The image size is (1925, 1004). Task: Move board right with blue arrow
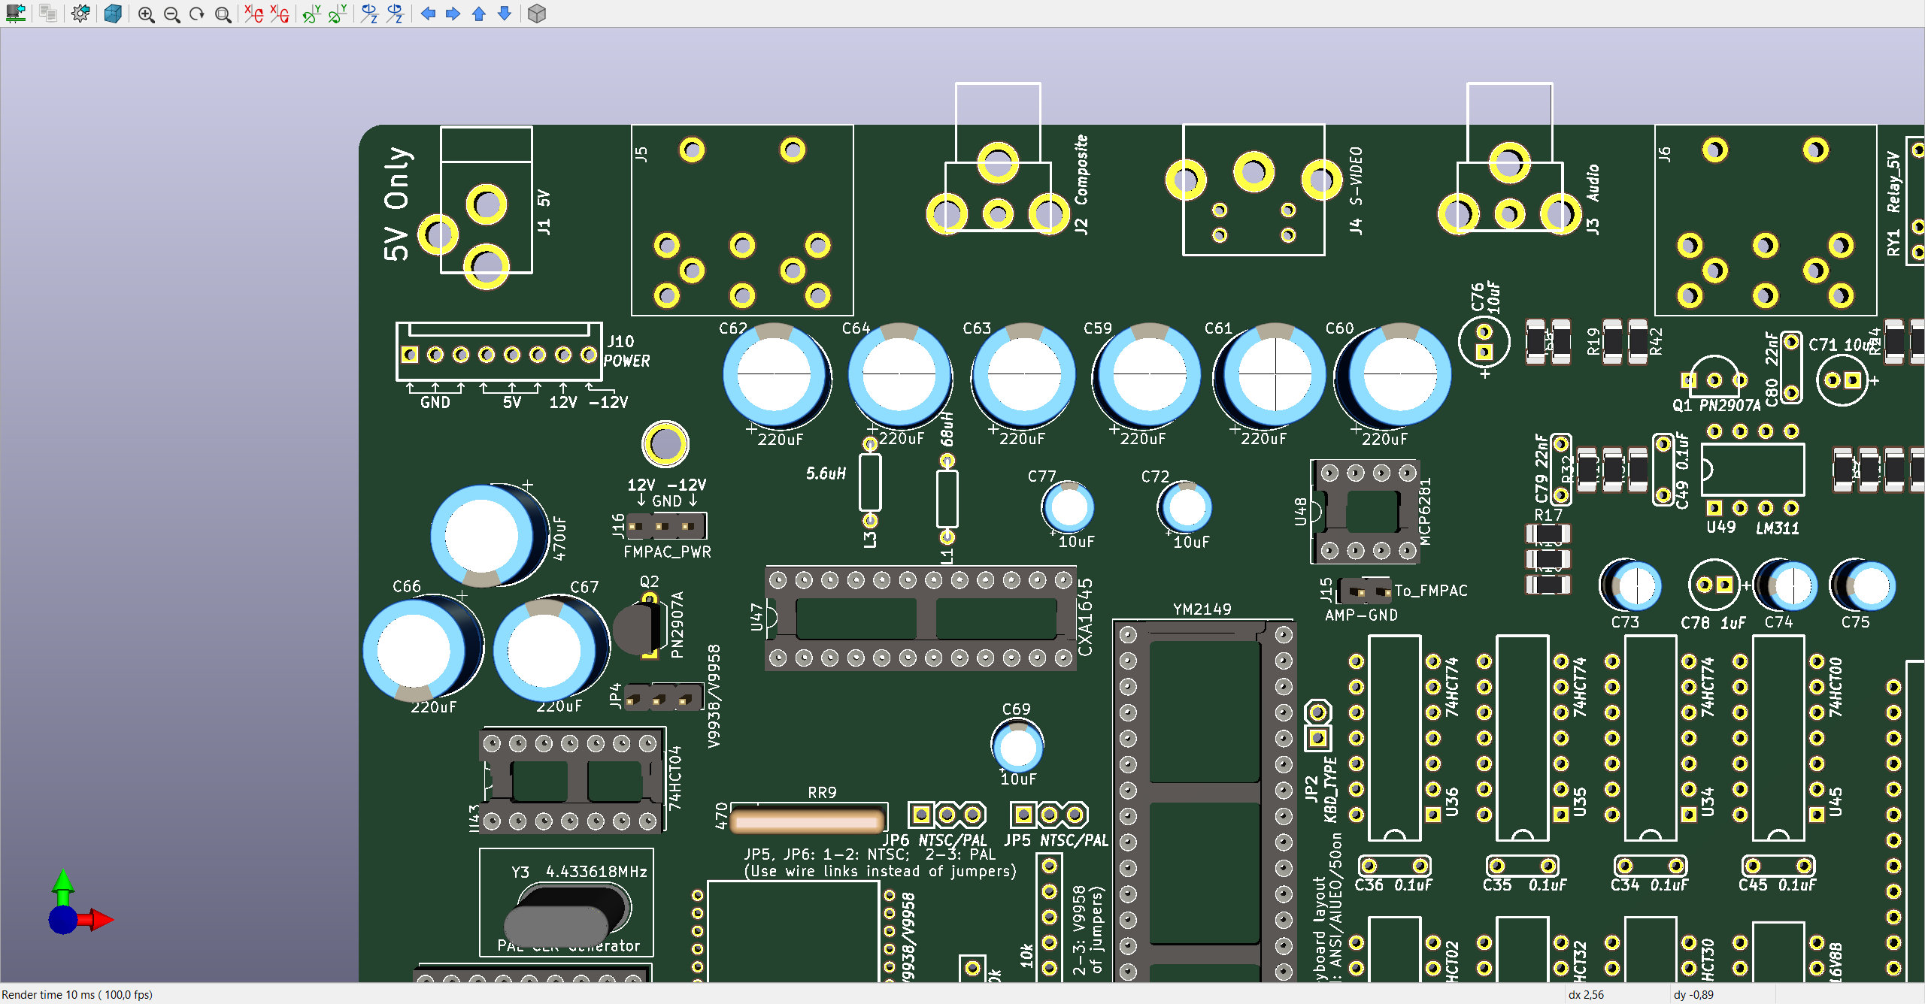point(453,14)
